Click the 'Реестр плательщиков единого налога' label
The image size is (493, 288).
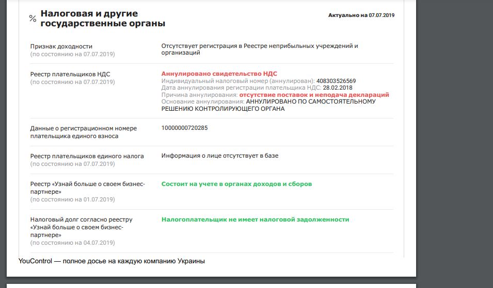coord(87,156)
